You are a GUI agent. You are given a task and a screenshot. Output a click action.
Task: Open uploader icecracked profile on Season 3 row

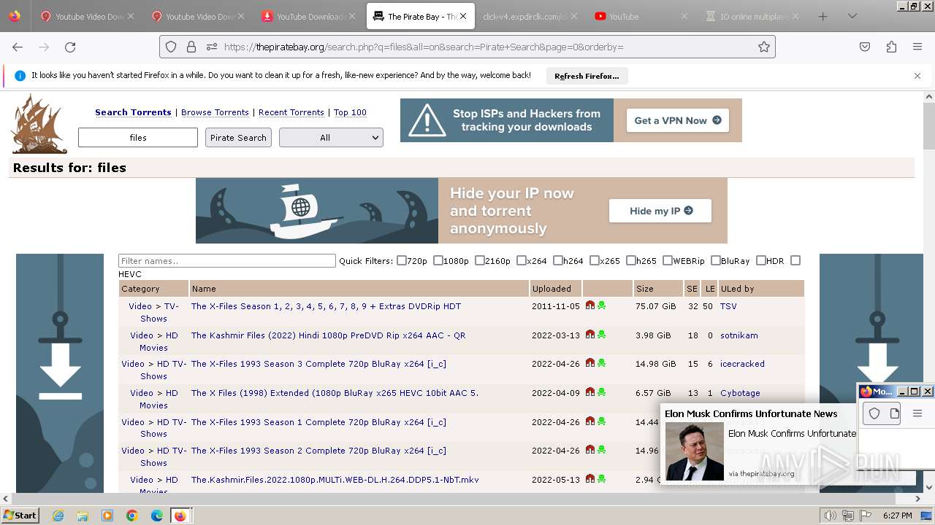[742, 364]
